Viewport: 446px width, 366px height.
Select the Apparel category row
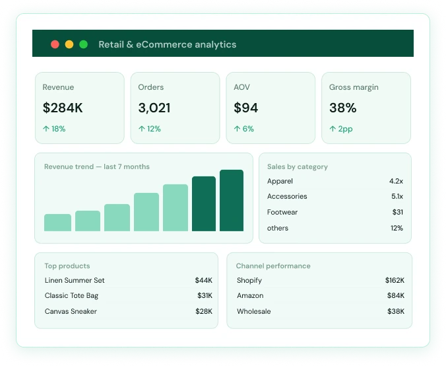(x=335, y=181)
